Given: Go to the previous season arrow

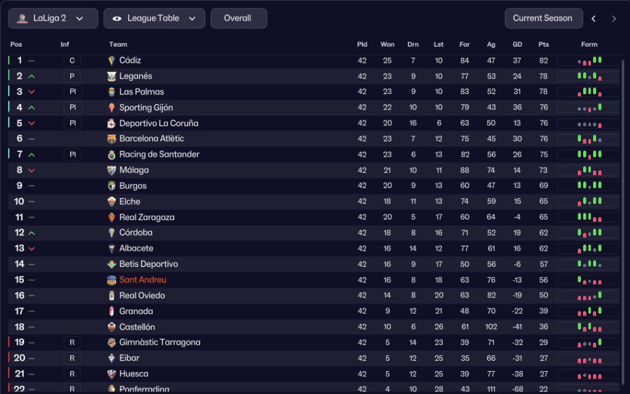Looking at the screenshot, I should point(594,18).
